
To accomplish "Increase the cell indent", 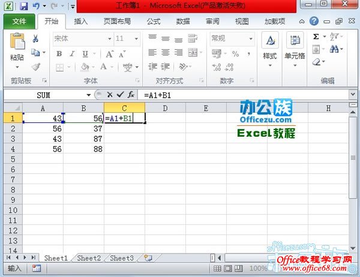I will coord(166,67).
